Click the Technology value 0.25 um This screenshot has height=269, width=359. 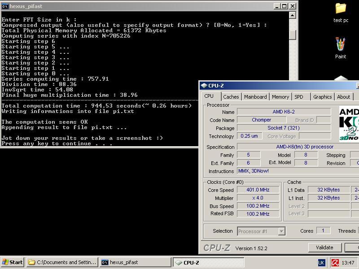tap(250, 136)
